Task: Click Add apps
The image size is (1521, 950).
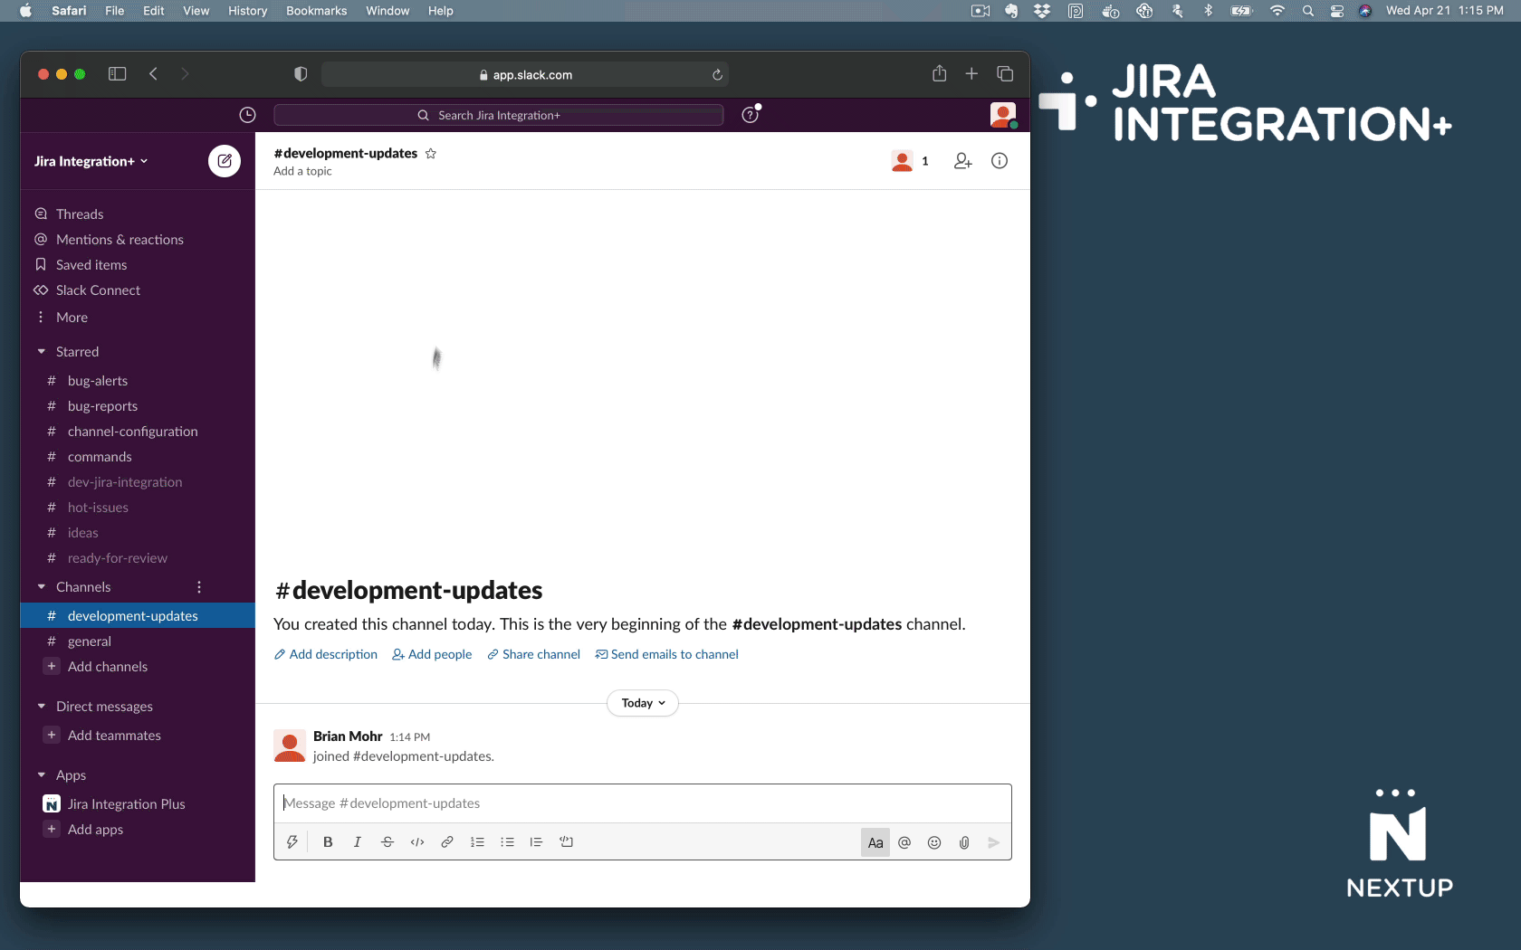Action: pyautogui.click(x=95, y=830)
